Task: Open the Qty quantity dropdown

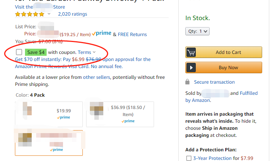Action: [197, 31]
